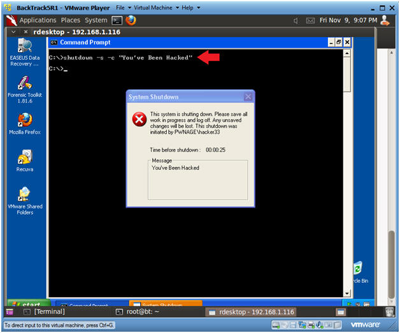Click the Show Desktop icon in the bottom panel
400x333 pixels.
pos(10,312)
